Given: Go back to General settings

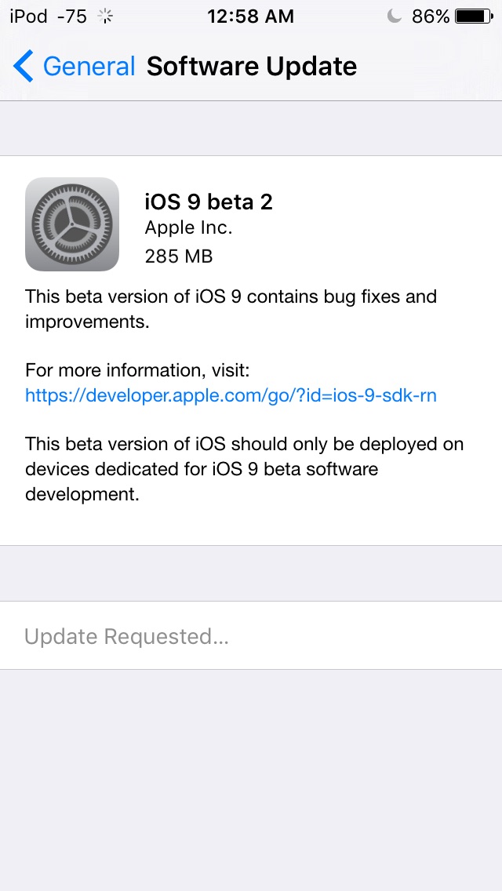Looking at the screenshot, I should pyautogui.click(x=74, y=66).
